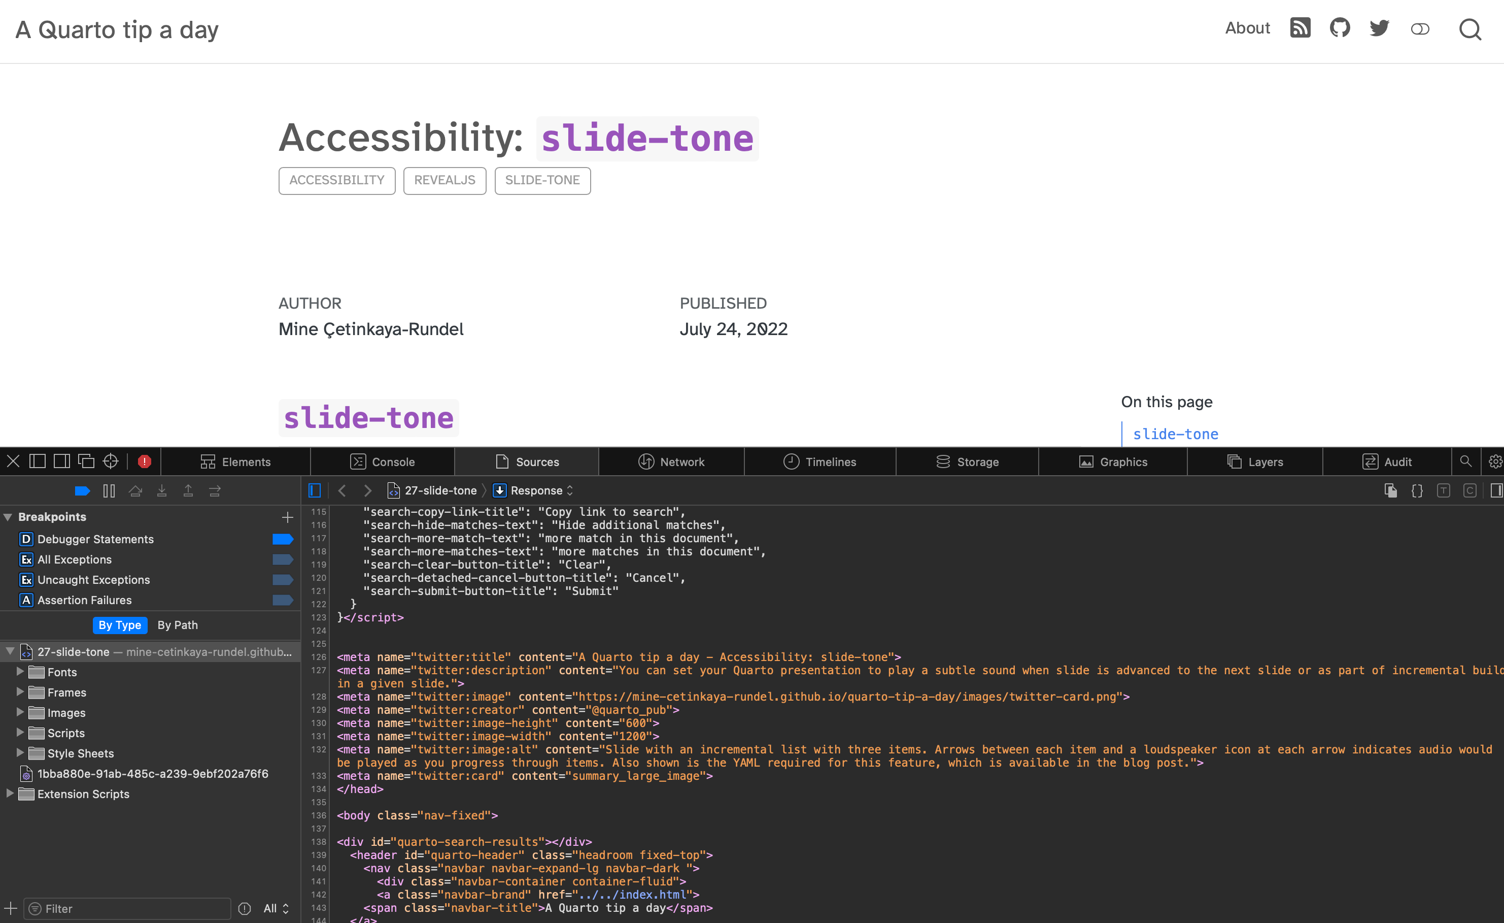
Task: Expand the Frames folder
Action: (20, 691)
